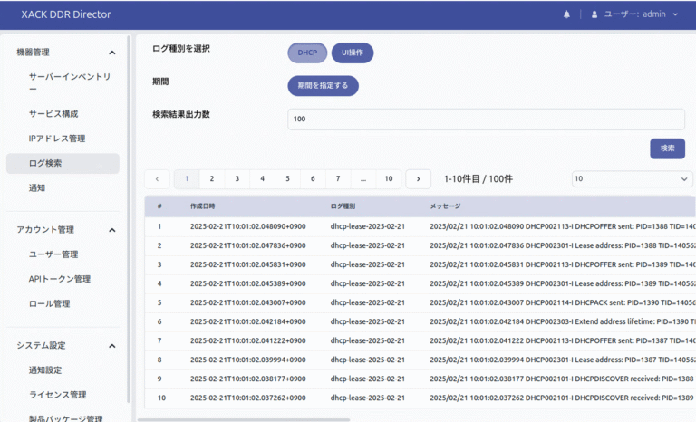Go to previous page with left chevron

[157, 179]
